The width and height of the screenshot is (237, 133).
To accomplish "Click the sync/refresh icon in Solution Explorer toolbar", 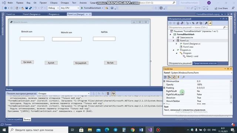I will coord(193,23).
